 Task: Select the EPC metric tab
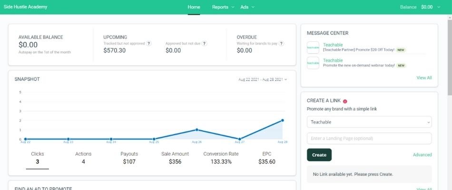267,158
